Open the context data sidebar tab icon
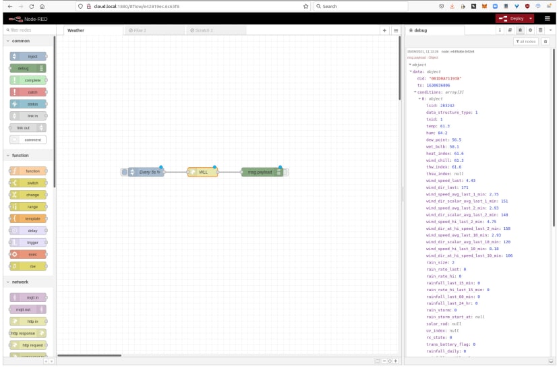The width and height of the screenshot is (559, 368). pos(541,30)
